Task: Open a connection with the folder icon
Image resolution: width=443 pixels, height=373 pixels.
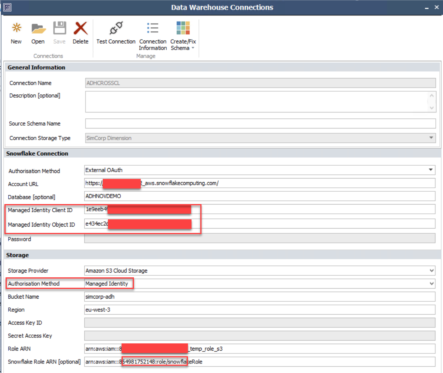Action: [x=38, y=28]
